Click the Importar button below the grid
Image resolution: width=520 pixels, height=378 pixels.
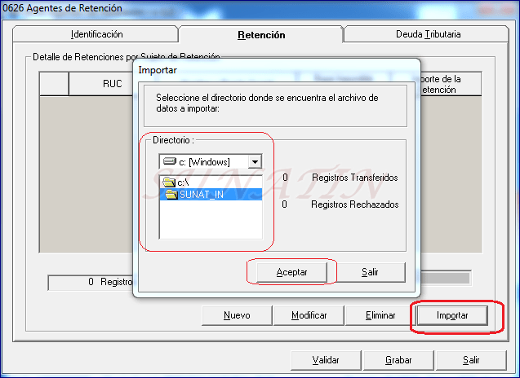click(451, 315)
